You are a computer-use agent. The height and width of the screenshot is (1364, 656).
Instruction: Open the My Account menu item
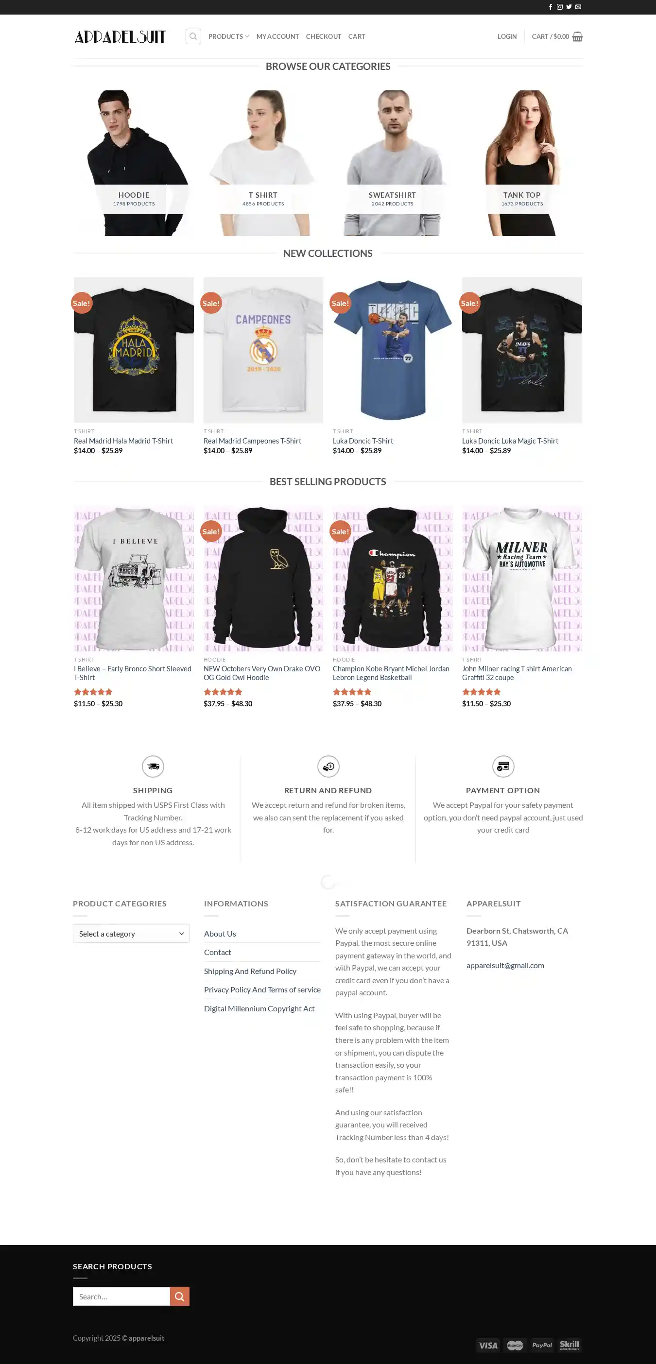277,36
